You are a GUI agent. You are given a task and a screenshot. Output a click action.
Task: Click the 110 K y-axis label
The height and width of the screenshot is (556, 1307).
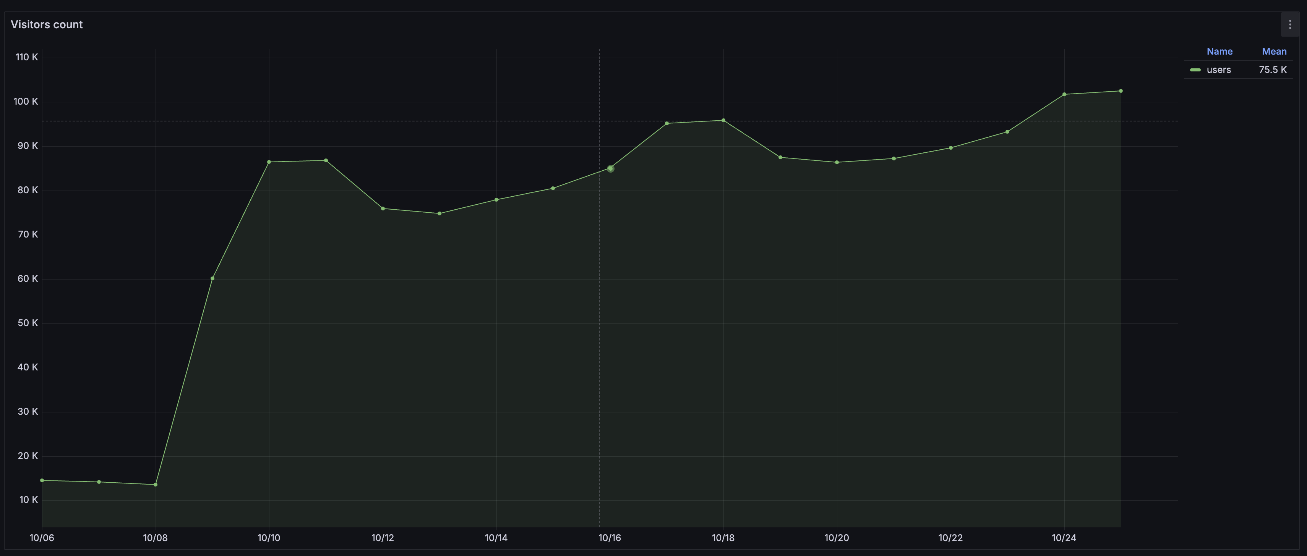27,57
